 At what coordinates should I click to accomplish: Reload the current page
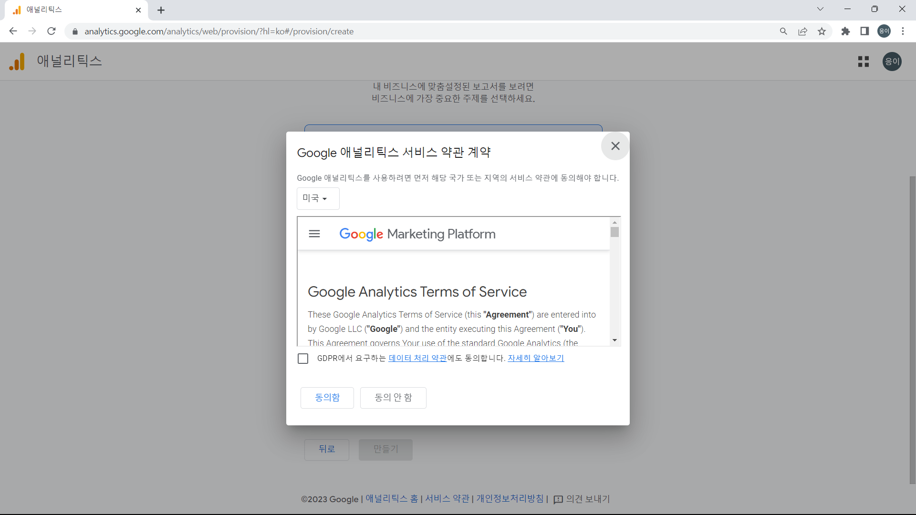[51, 31]
